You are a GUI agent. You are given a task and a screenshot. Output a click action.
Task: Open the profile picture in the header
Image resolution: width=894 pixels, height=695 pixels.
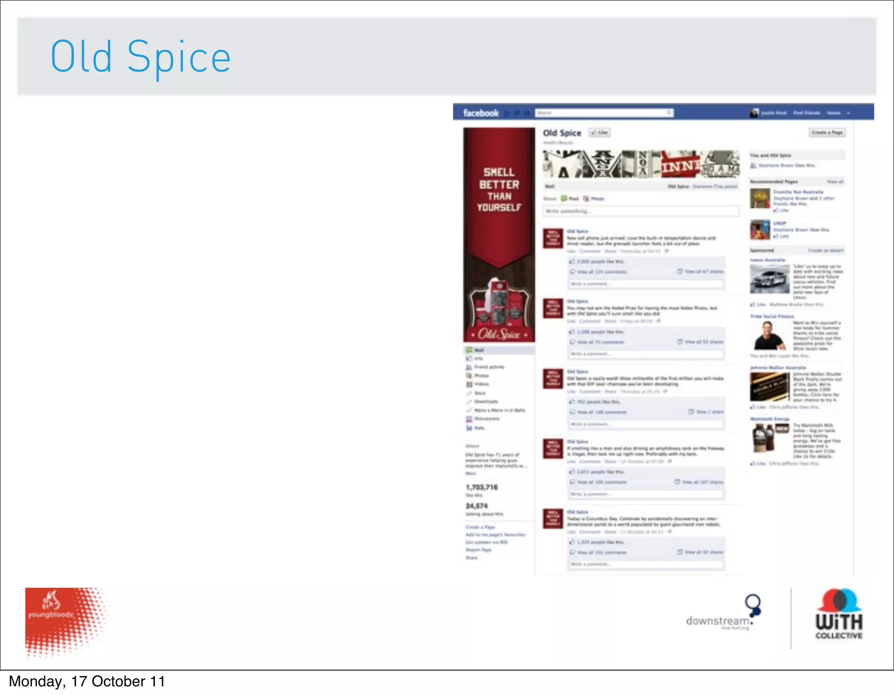(x=754, y=113)
